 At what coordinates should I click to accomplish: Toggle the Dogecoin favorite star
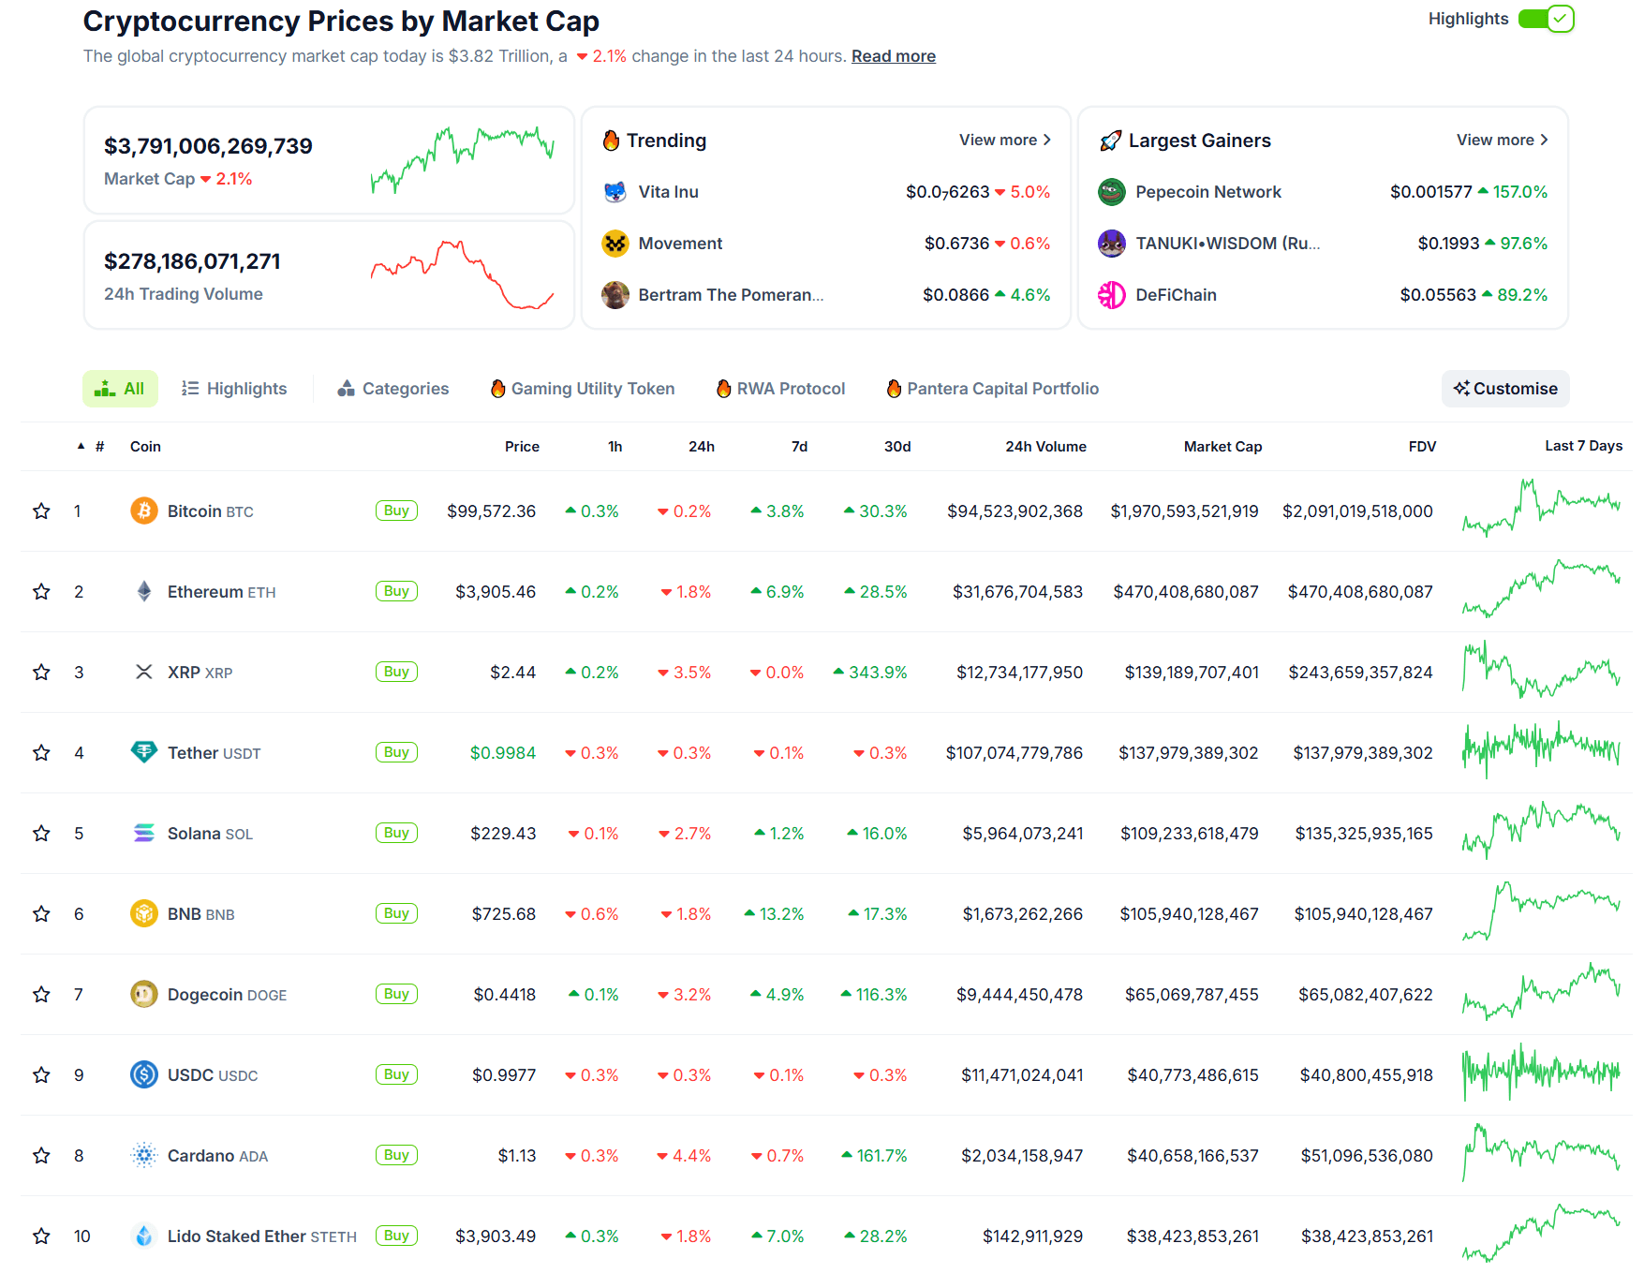coord(41,994)
